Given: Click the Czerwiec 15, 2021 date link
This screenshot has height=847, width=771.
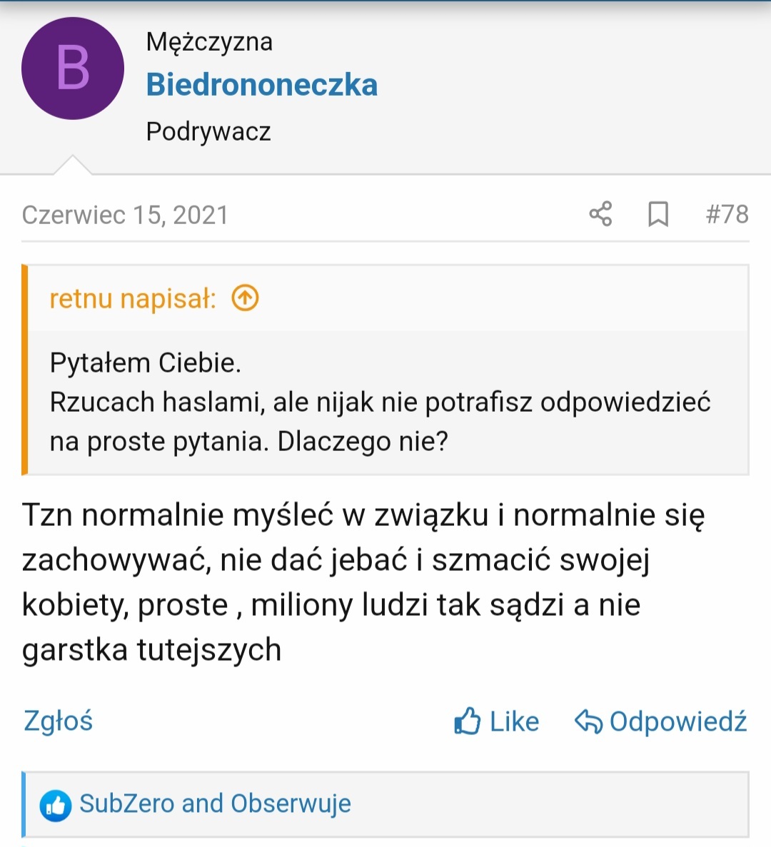Looking at the screenshot, I should coord(125,215).
